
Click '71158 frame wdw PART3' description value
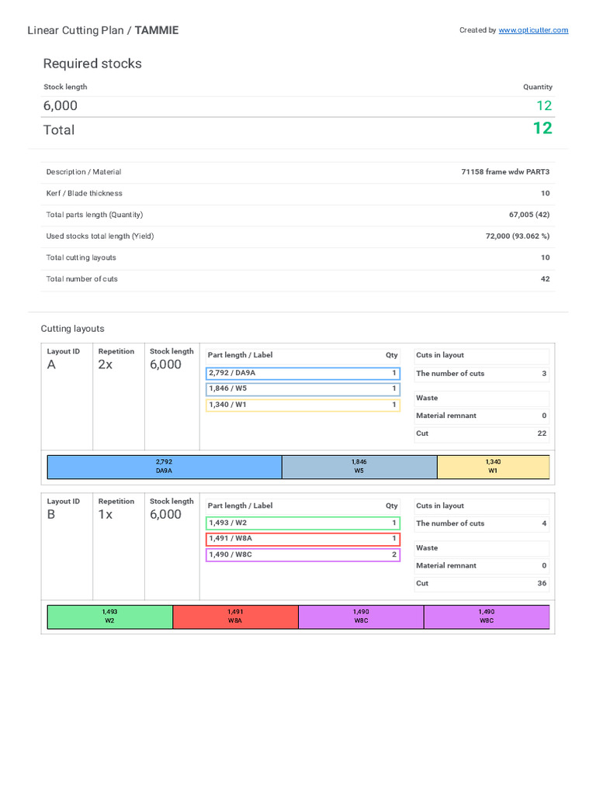click(505, 172)
